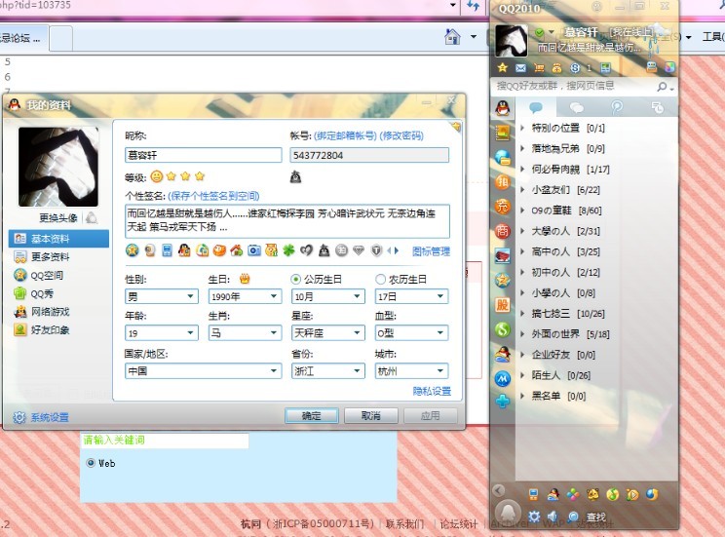
Task: Click the four-leaf clover service icon
Action: (x=289, y=250)
